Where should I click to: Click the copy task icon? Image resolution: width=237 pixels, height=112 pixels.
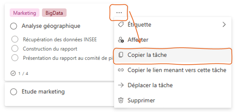tap(121, 55)
